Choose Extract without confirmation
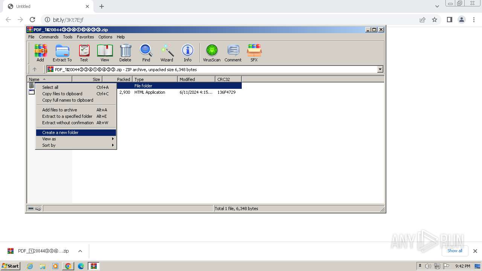 tap(76, 123)
